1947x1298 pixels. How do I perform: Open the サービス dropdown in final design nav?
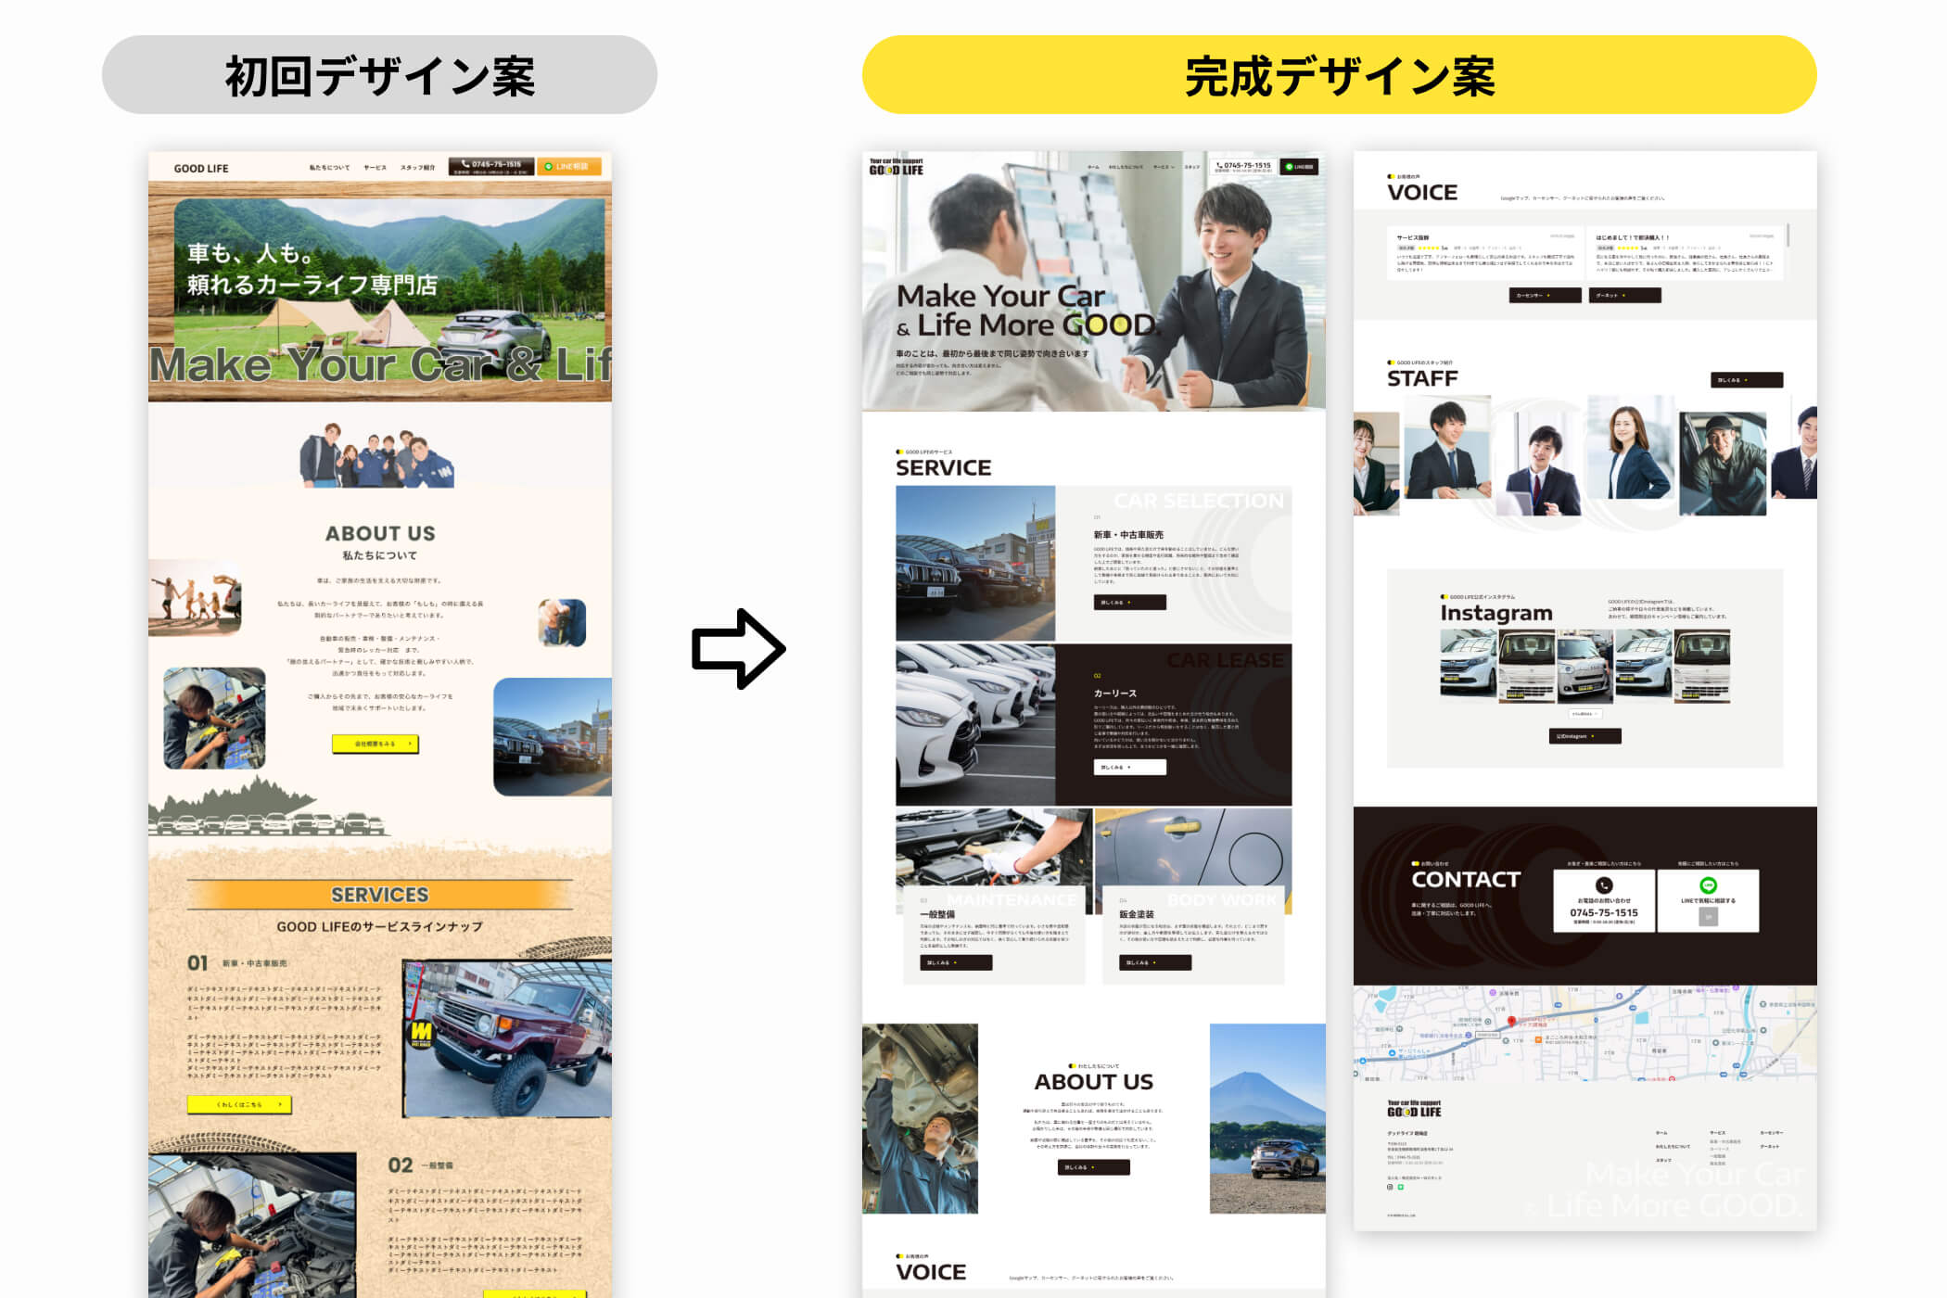1163,167
